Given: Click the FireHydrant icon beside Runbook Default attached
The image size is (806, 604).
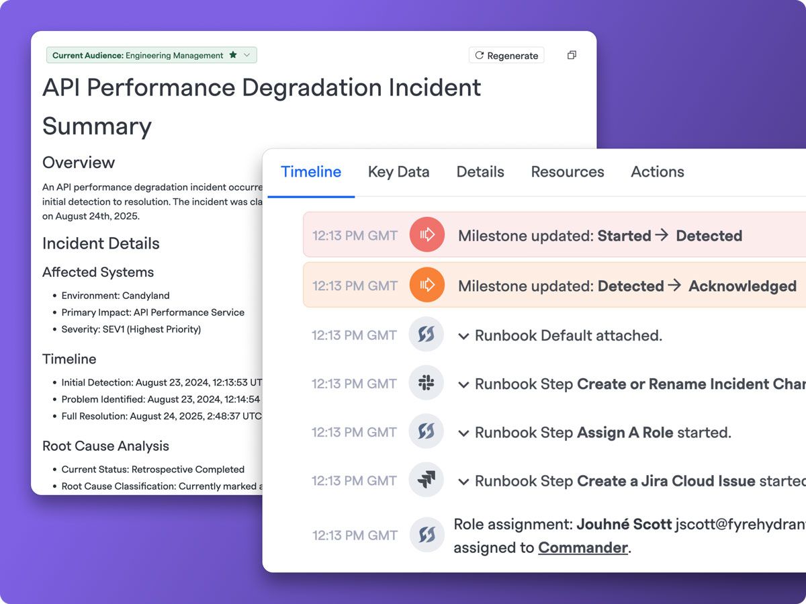Looking at the screenshot, I should point(427,335).
